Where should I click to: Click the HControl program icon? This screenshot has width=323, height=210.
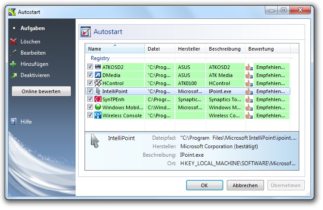point(98,83)
